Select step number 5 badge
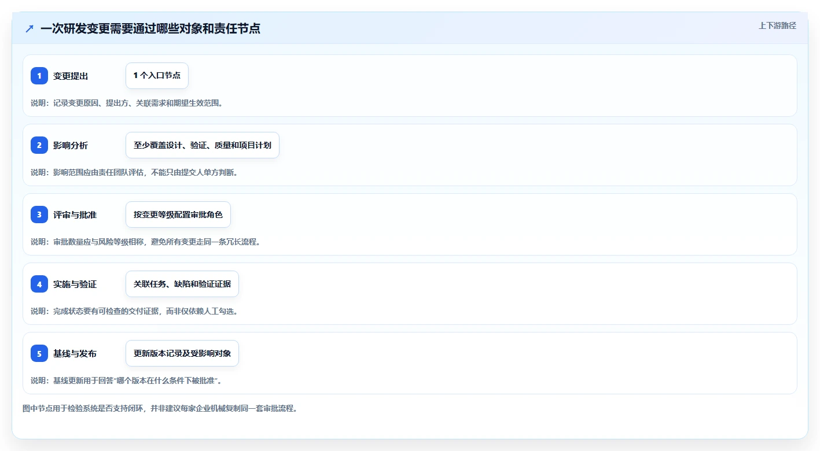 tap(39, 353)
